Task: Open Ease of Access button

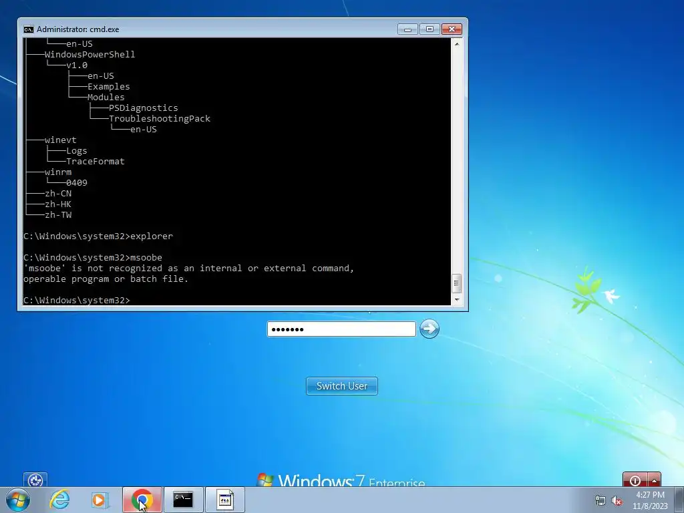Action: click(x=35, y=480)
